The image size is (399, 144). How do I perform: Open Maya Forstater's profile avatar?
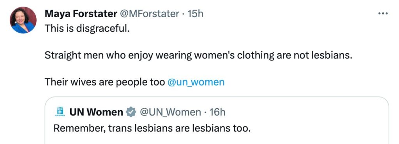(x=23, y=20)
